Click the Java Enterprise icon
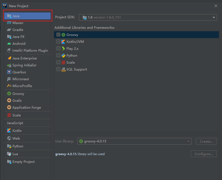The width and height of the screenshot is (222, 180). coord(9,58)
